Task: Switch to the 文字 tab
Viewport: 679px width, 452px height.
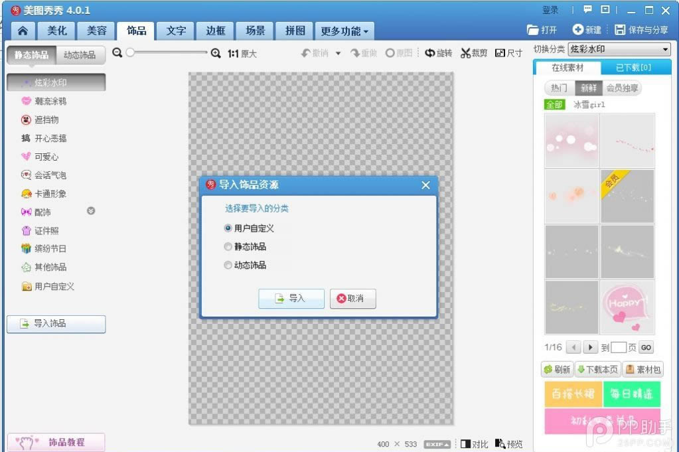Action: click(x=176, y=31)
